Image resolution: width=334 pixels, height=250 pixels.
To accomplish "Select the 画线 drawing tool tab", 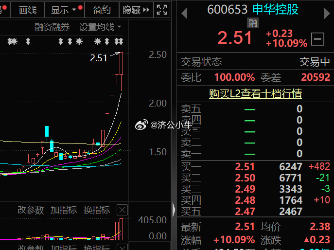I will tap(27, 10).
